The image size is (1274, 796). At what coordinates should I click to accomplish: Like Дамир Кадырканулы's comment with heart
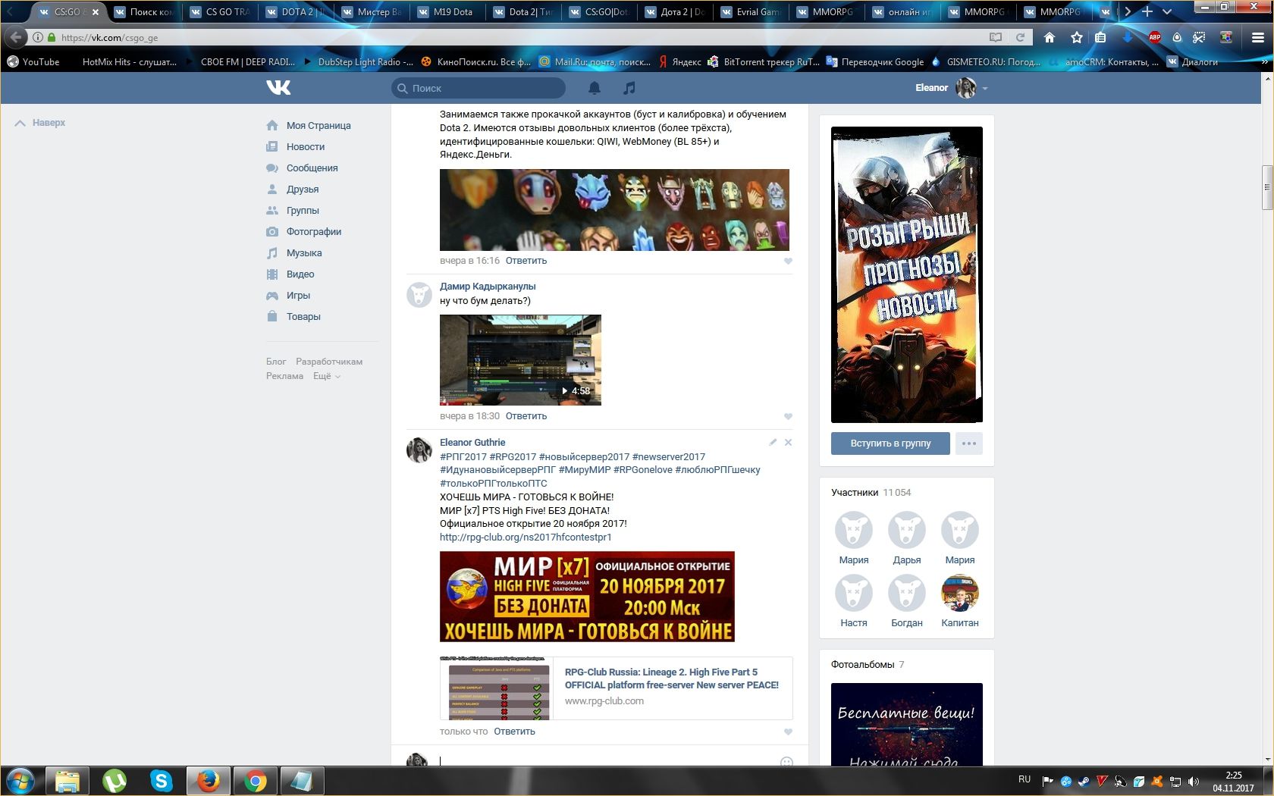(788, 416)
